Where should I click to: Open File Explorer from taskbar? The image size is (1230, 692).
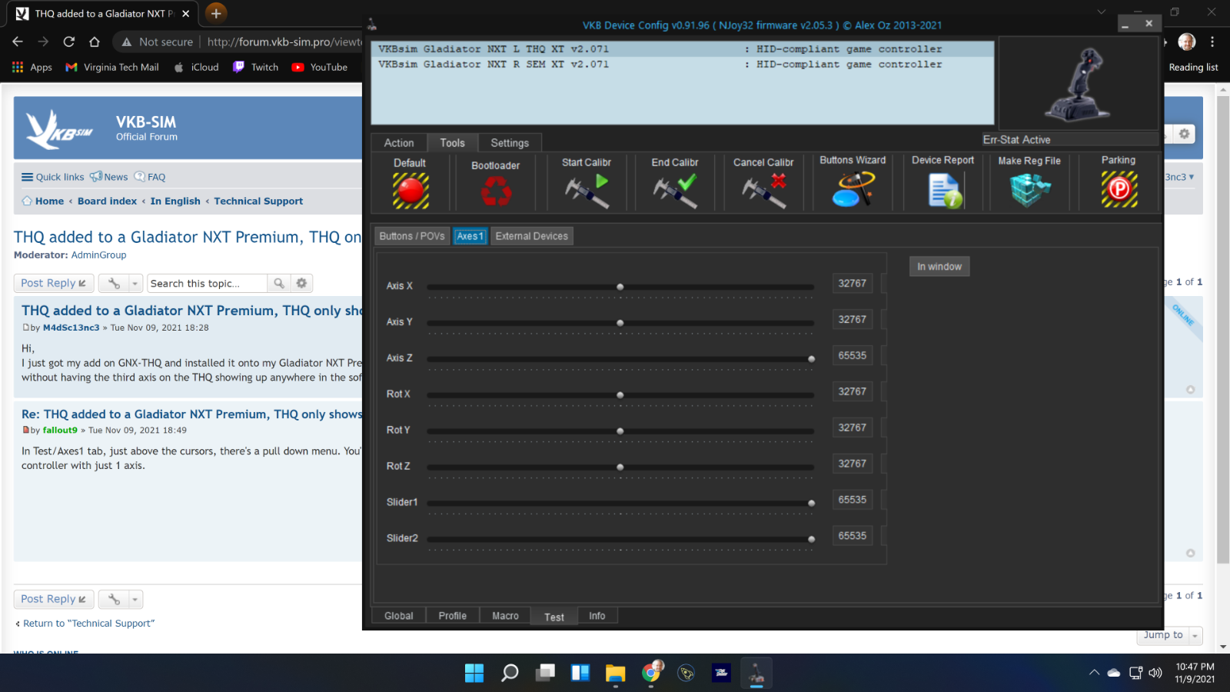(x=616, y=673)
